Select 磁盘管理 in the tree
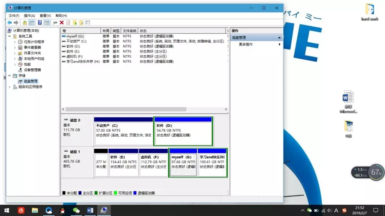 click(30, 81)
